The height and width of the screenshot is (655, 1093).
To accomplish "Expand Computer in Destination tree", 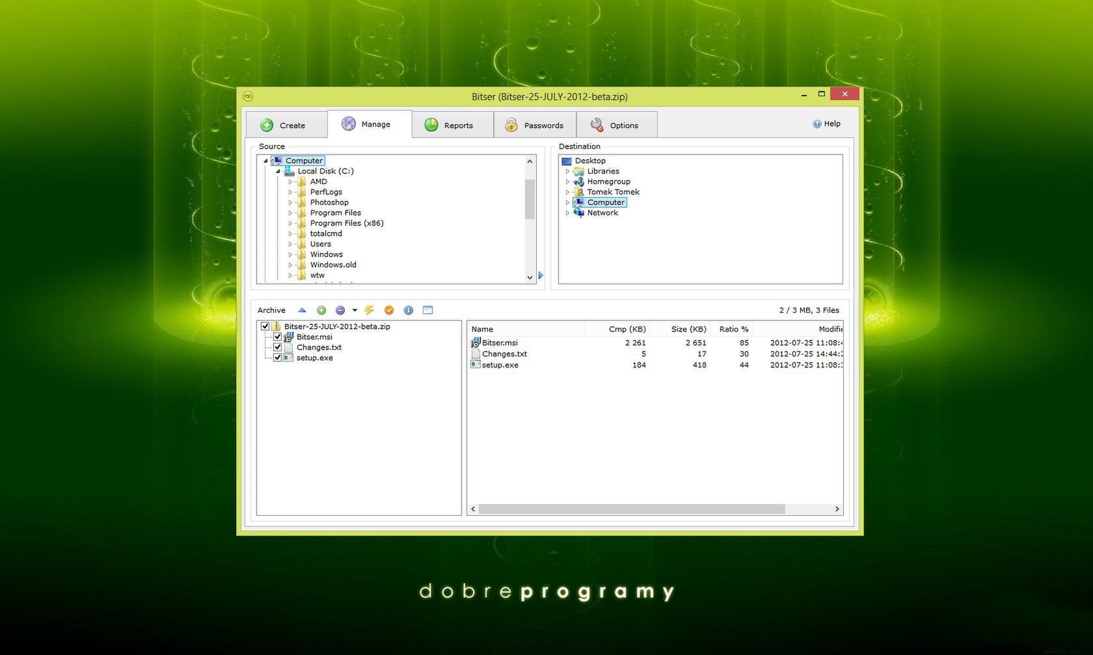I will (567, 202).
